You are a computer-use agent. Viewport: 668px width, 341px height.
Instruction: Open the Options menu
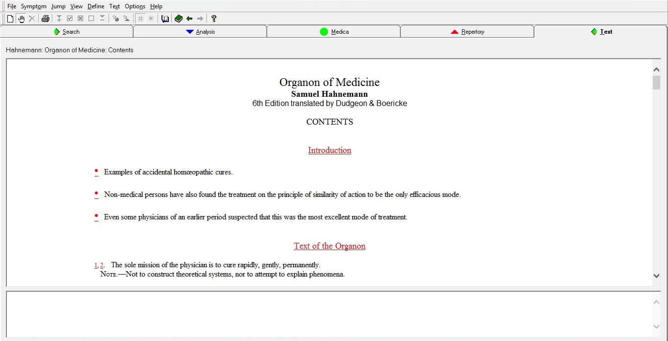135,6
